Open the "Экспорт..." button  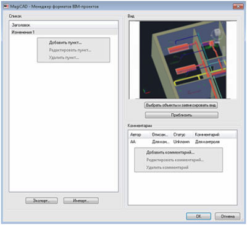[41, 200]
